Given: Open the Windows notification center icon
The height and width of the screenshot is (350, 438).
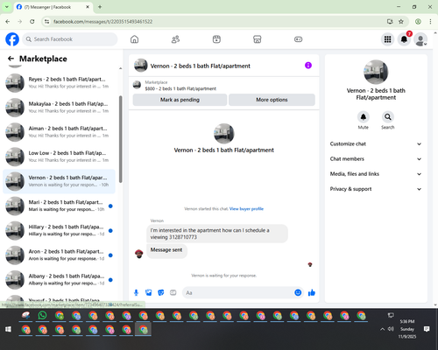Looking at the screenshot, I should (x=427, y=329).
